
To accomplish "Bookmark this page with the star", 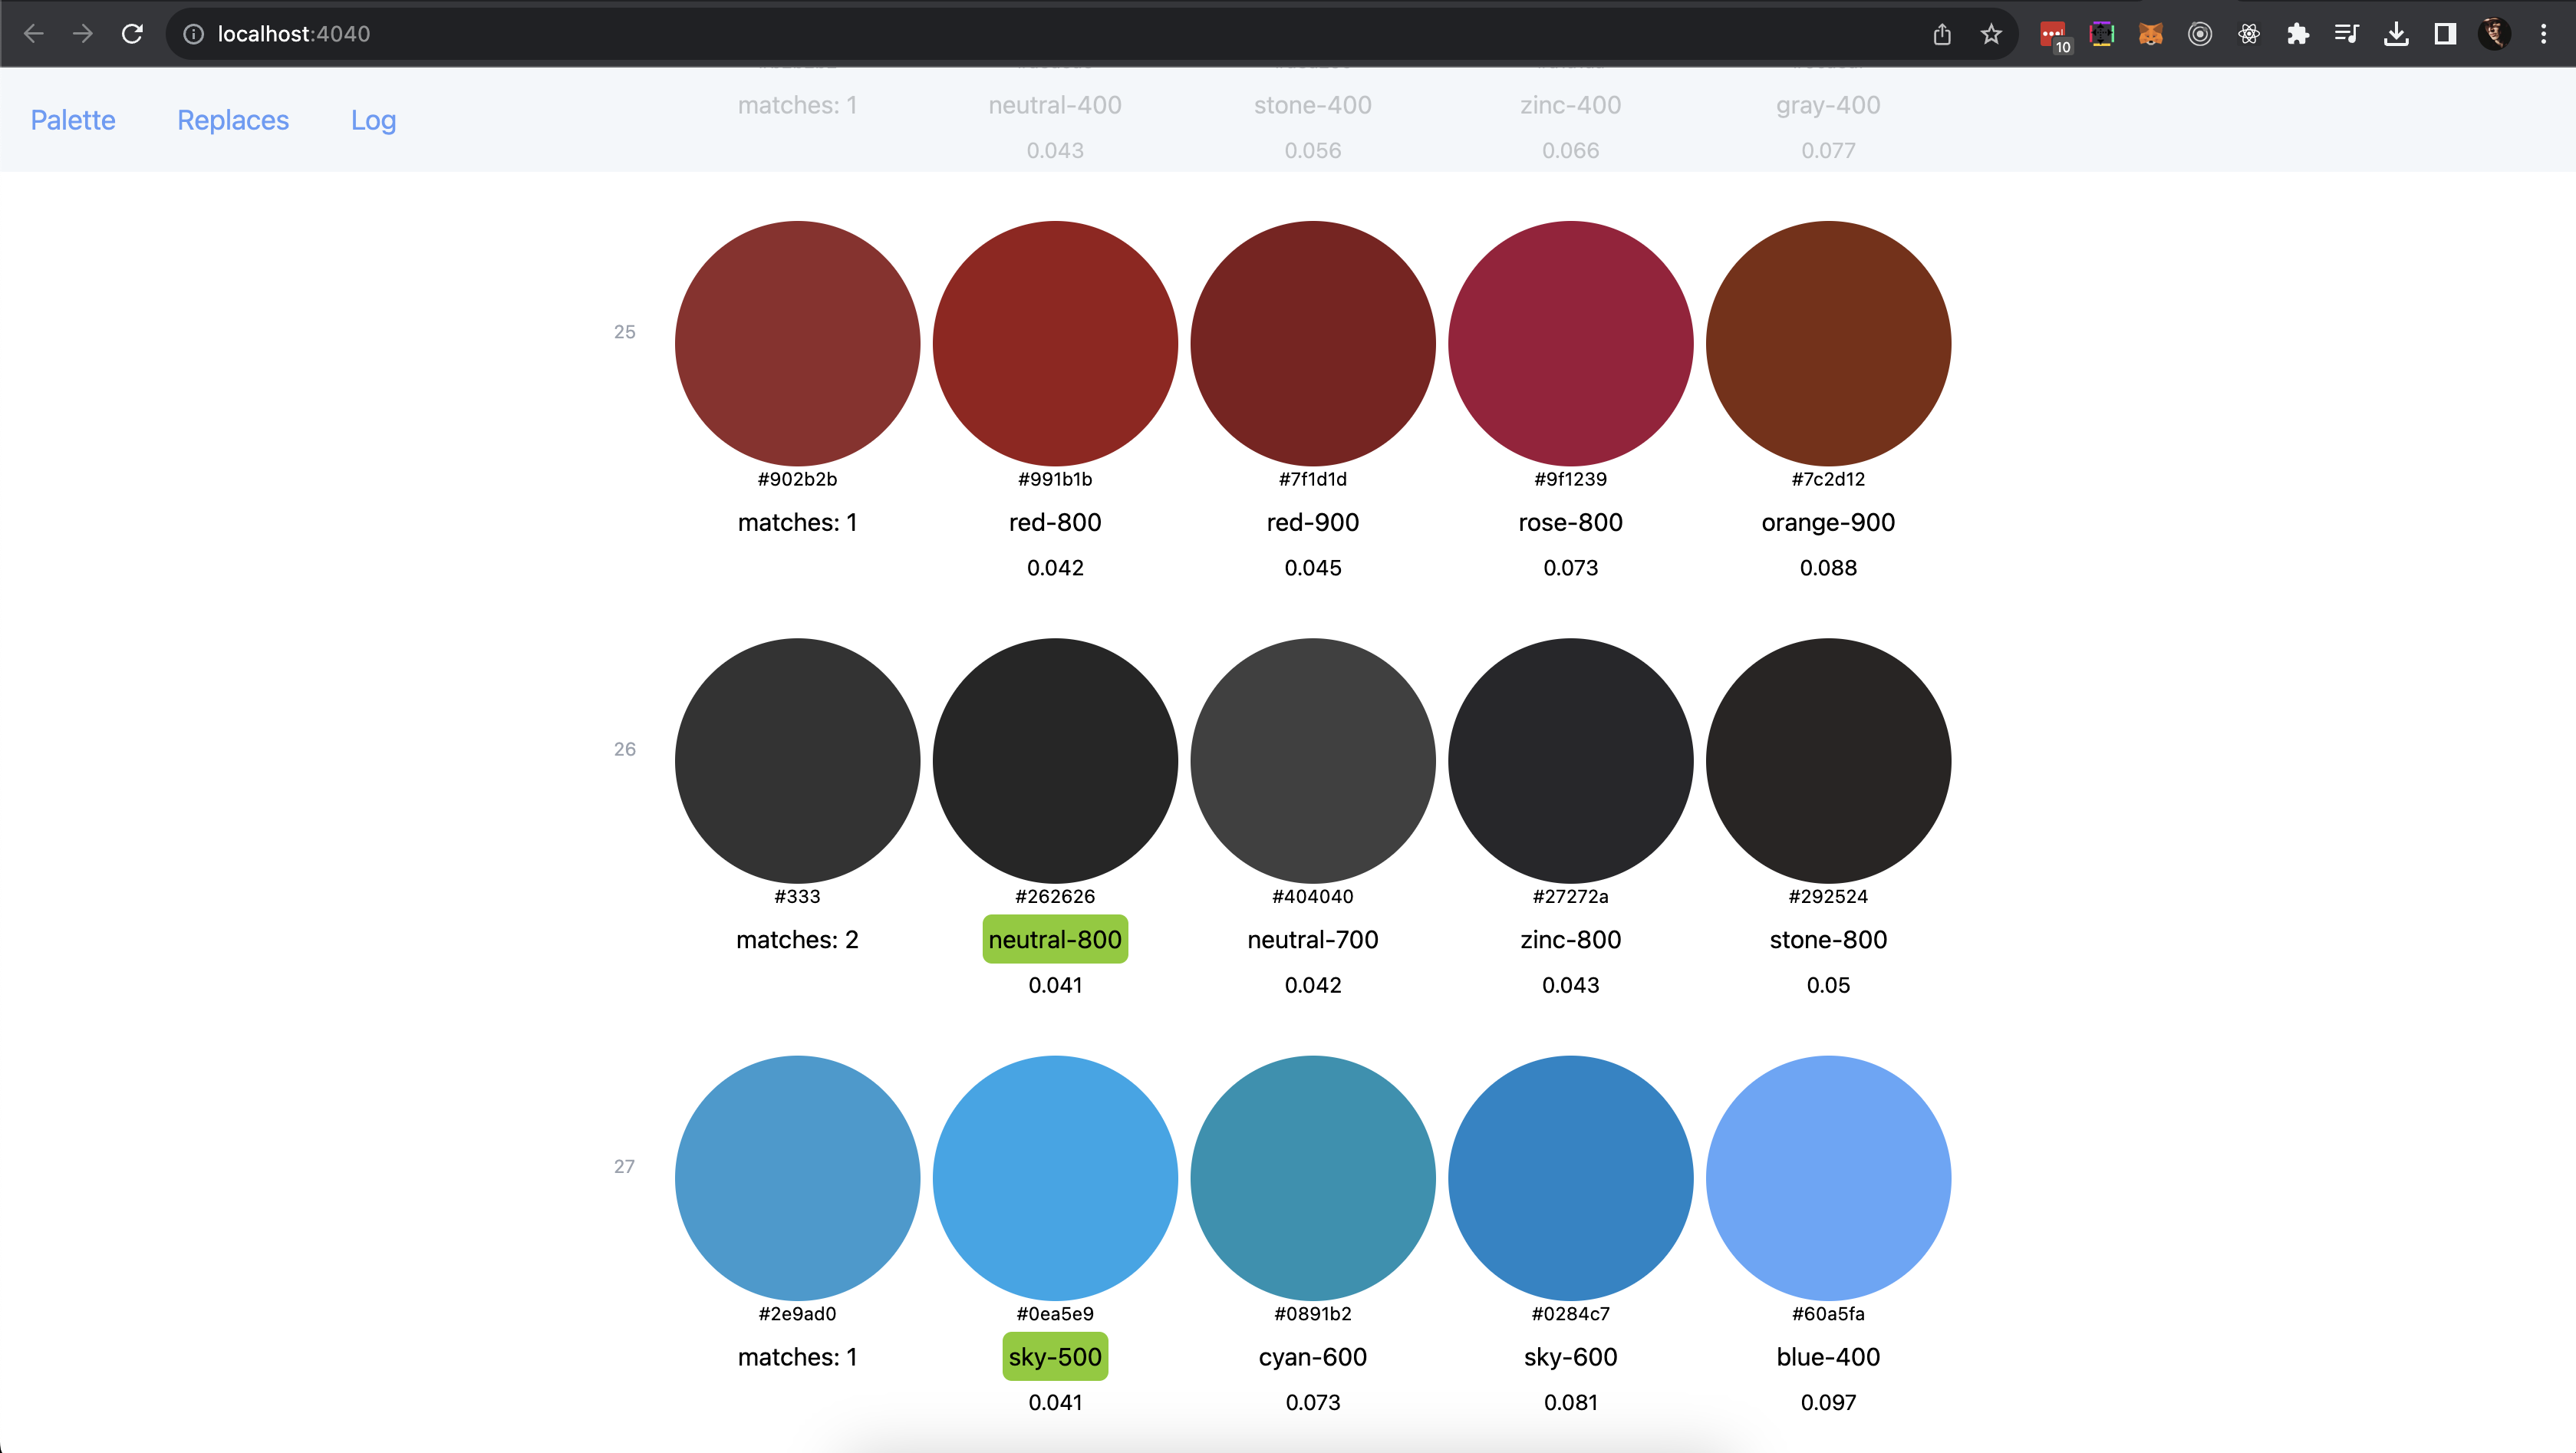I will tap(1991, 34).
